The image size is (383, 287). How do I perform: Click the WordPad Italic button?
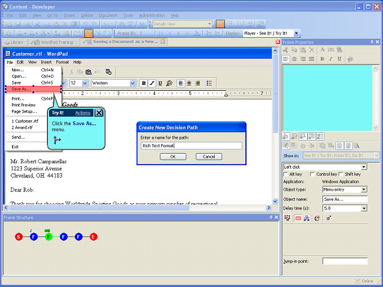[152, 83]
